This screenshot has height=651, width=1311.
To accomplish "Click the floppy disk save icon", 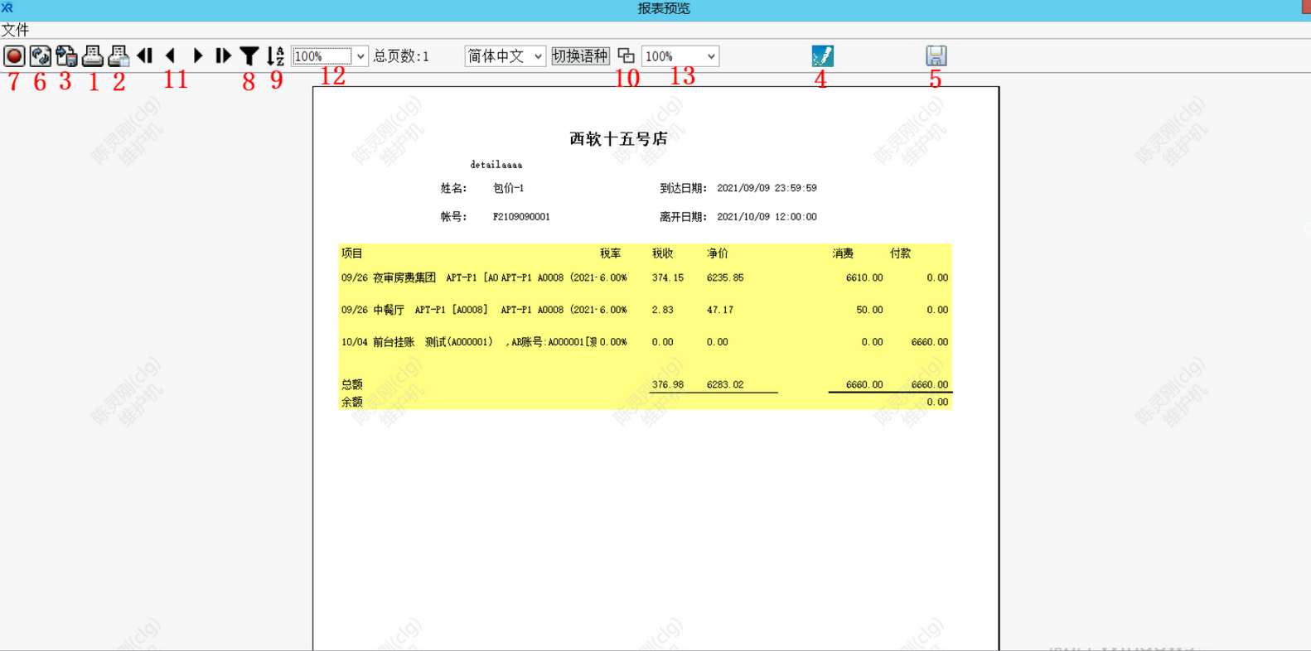I will coord(936,56).
